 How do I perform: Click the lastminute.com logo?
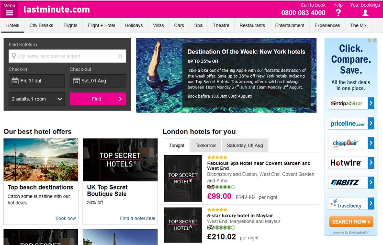pyautogui.click(x=56, y=10)
